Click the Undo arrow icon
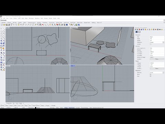Image resolution: width=165 pixels, height=124 pixels. pos(21,25)
